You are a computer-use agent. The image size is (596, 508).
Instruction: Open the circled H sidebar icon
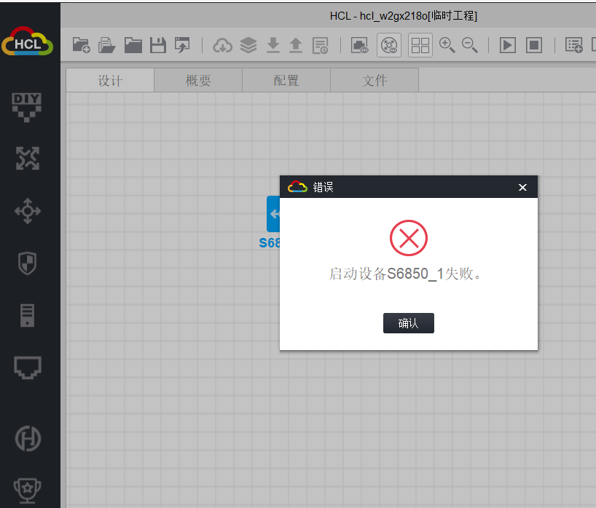pyautogui.click(x=28, y=439)
